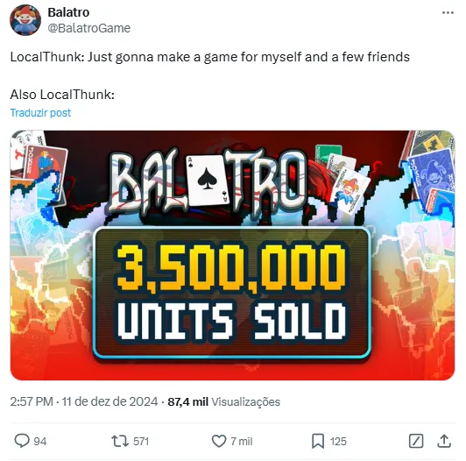466x461 pixels.
Task: Open the share upload arrow icon
Action: tap(444, 441)
